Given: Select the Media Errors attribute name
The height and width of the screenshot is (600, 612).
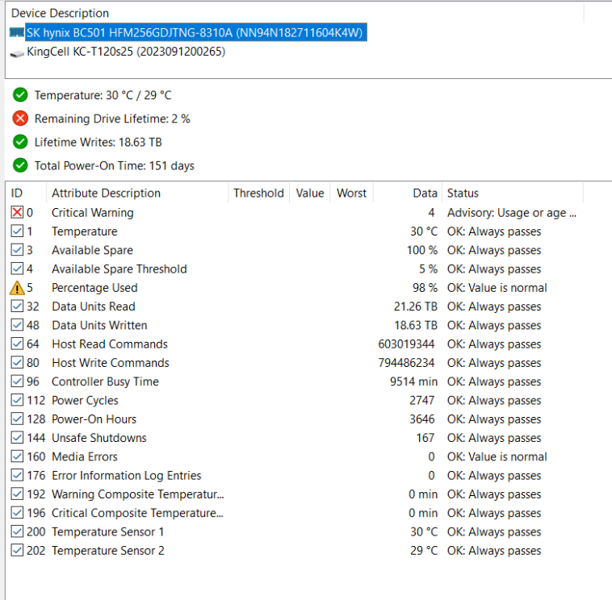Looking at the screenshot, I should coord(85,456).
